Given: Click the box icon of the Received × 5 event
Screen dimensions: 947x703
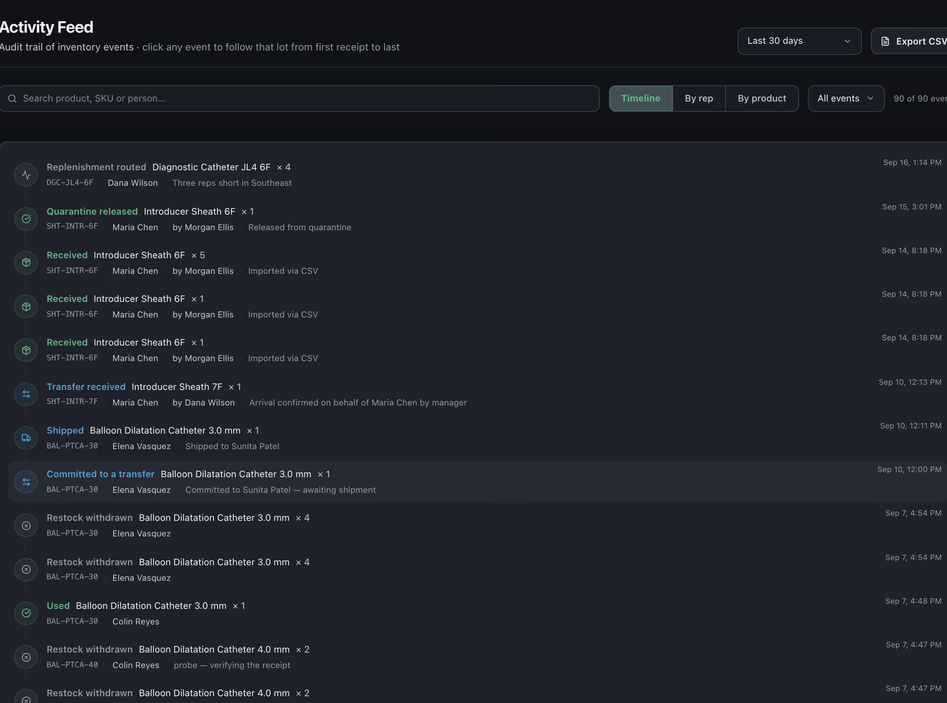Looking at the screenshot, I should coord(26,263).
